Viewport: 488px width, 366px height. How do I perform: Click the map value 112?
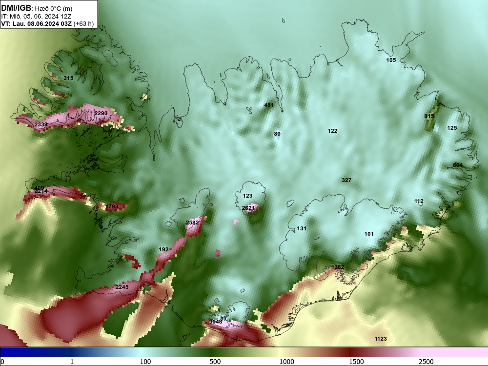[x=419, y=201]
